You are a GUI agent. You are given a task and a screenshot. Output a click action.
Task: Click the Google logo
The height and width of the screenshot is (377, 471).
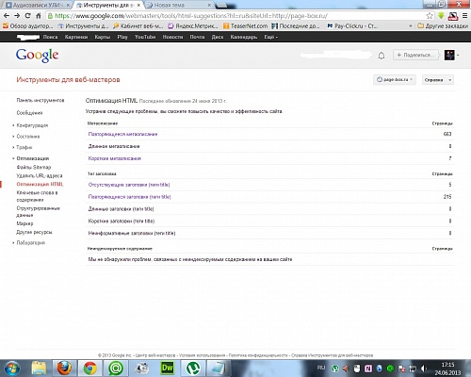37,56
